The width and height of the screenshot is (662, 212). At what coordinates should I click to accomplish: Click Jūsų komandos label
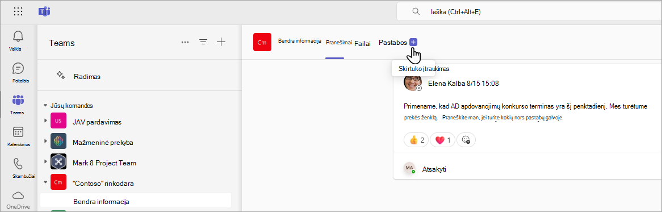(72, 106)
